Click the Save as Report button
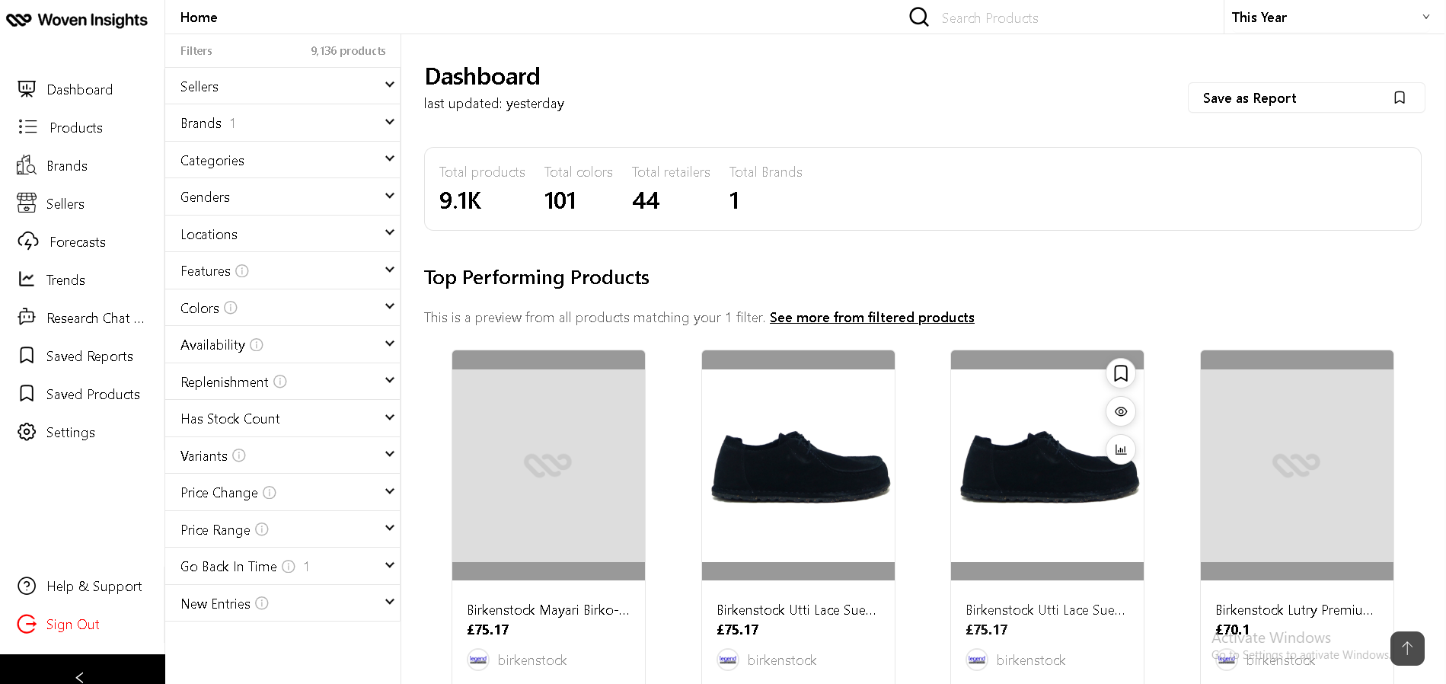The width and height of the screenshot is (1446, 684). coord(1305,97)
